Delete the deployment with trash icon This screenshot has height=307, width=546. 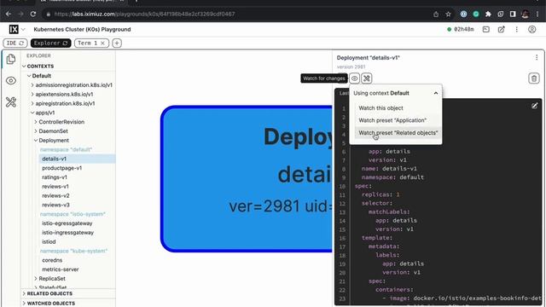coord(534,78)
